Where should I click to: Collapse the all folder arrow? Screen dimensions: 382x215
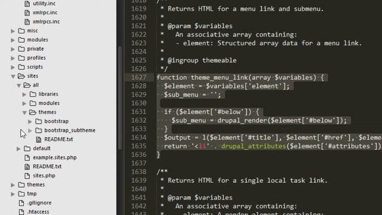pyautogui.click(x=19, y=85)
